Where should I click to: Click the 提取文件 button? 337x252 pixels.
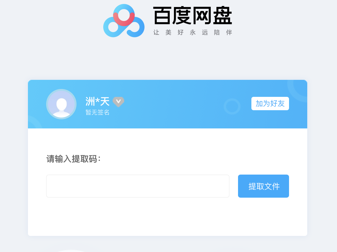pyautogui.click(x=264, y=186)
